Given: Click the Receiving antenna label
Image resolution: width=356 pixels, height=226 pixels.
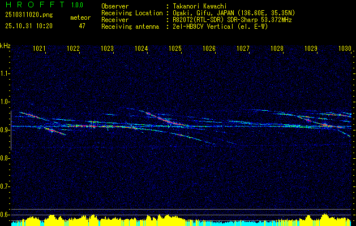Looking at the screenshot, I should click(130, 27).
